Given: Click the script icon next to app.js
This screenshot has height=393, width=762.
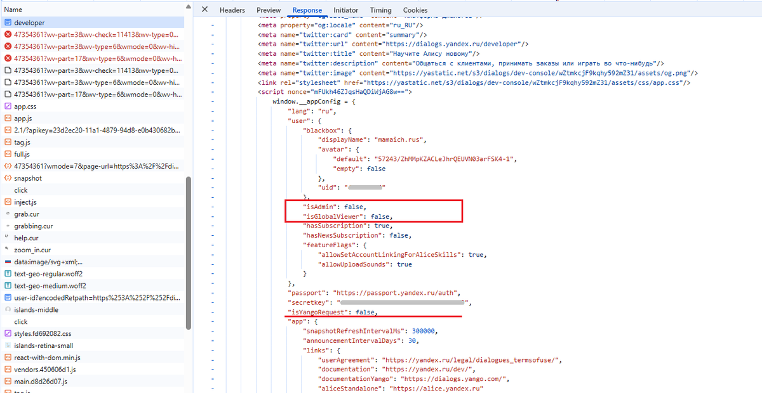Looking at the screenshot, I should pos(8,119).
